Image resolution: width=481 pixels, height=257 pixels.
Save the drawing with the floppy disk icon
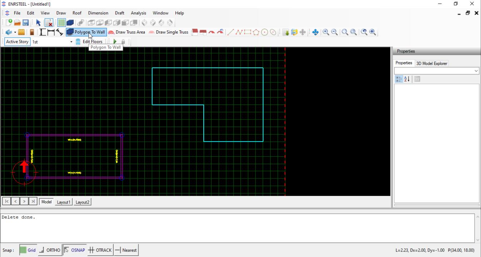pos(26,22)
